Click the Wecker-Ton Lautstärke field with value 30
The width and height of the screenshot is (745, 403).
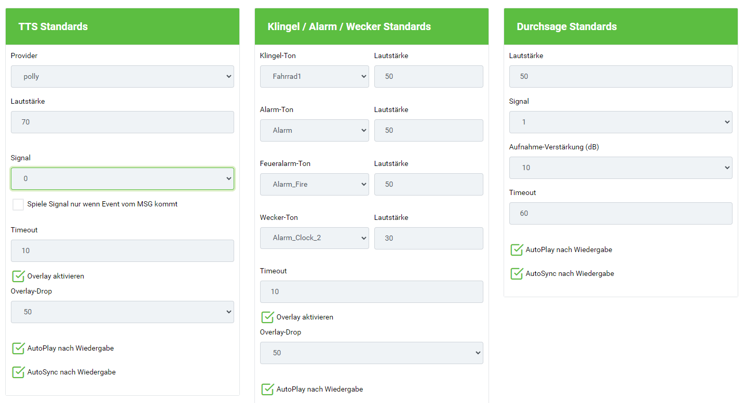[428, 238]
